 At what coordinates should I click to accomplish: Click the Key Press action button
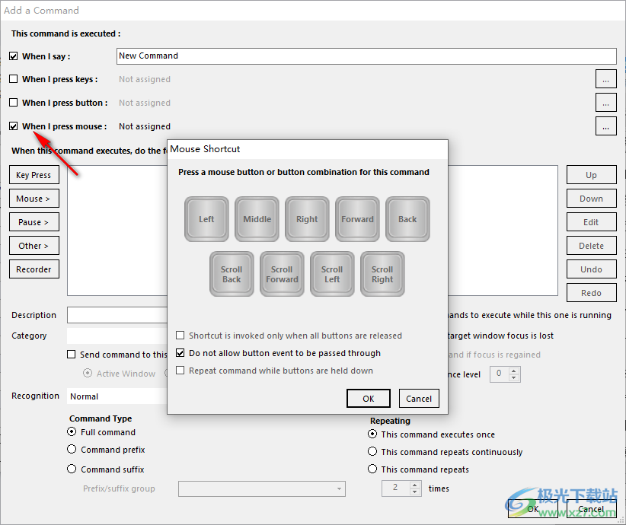34,175
